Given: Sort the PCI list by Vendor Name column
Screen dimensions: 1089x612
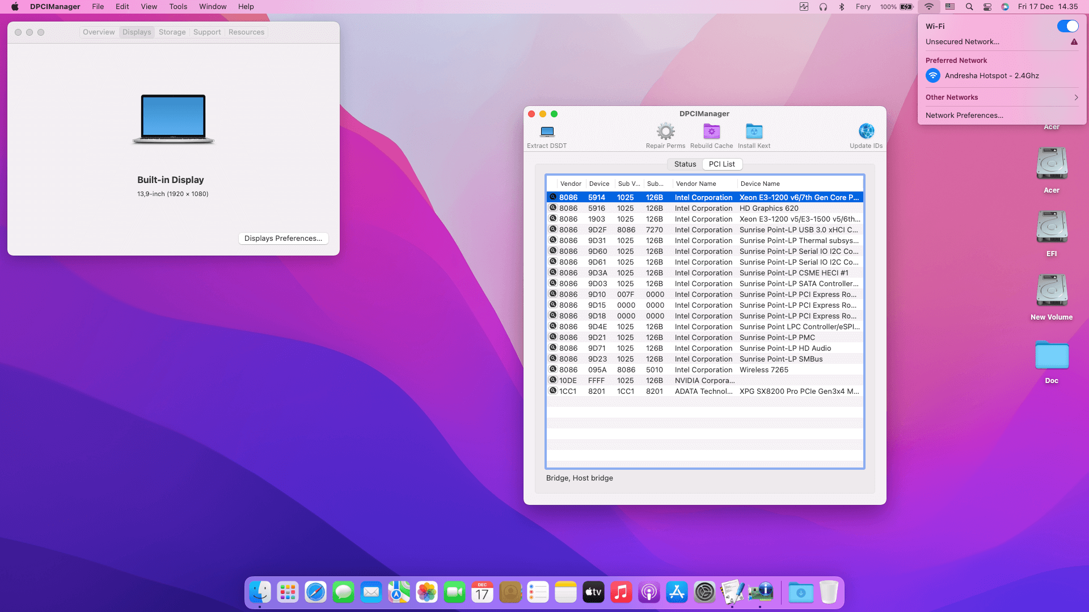Looking at the screenshot, I should [704, 184].
